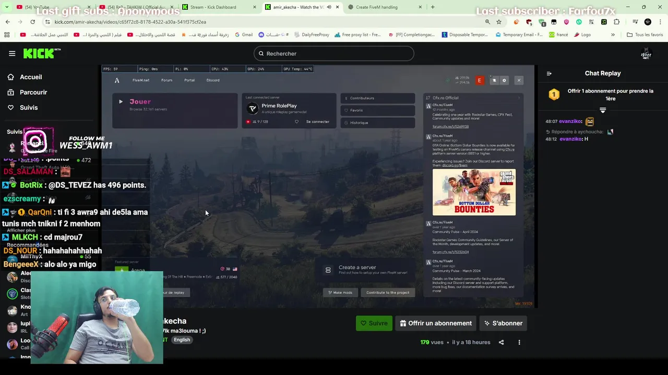The image size is (668, 375).
Task: Click the Suivre follow button
Action: point(374,323)
